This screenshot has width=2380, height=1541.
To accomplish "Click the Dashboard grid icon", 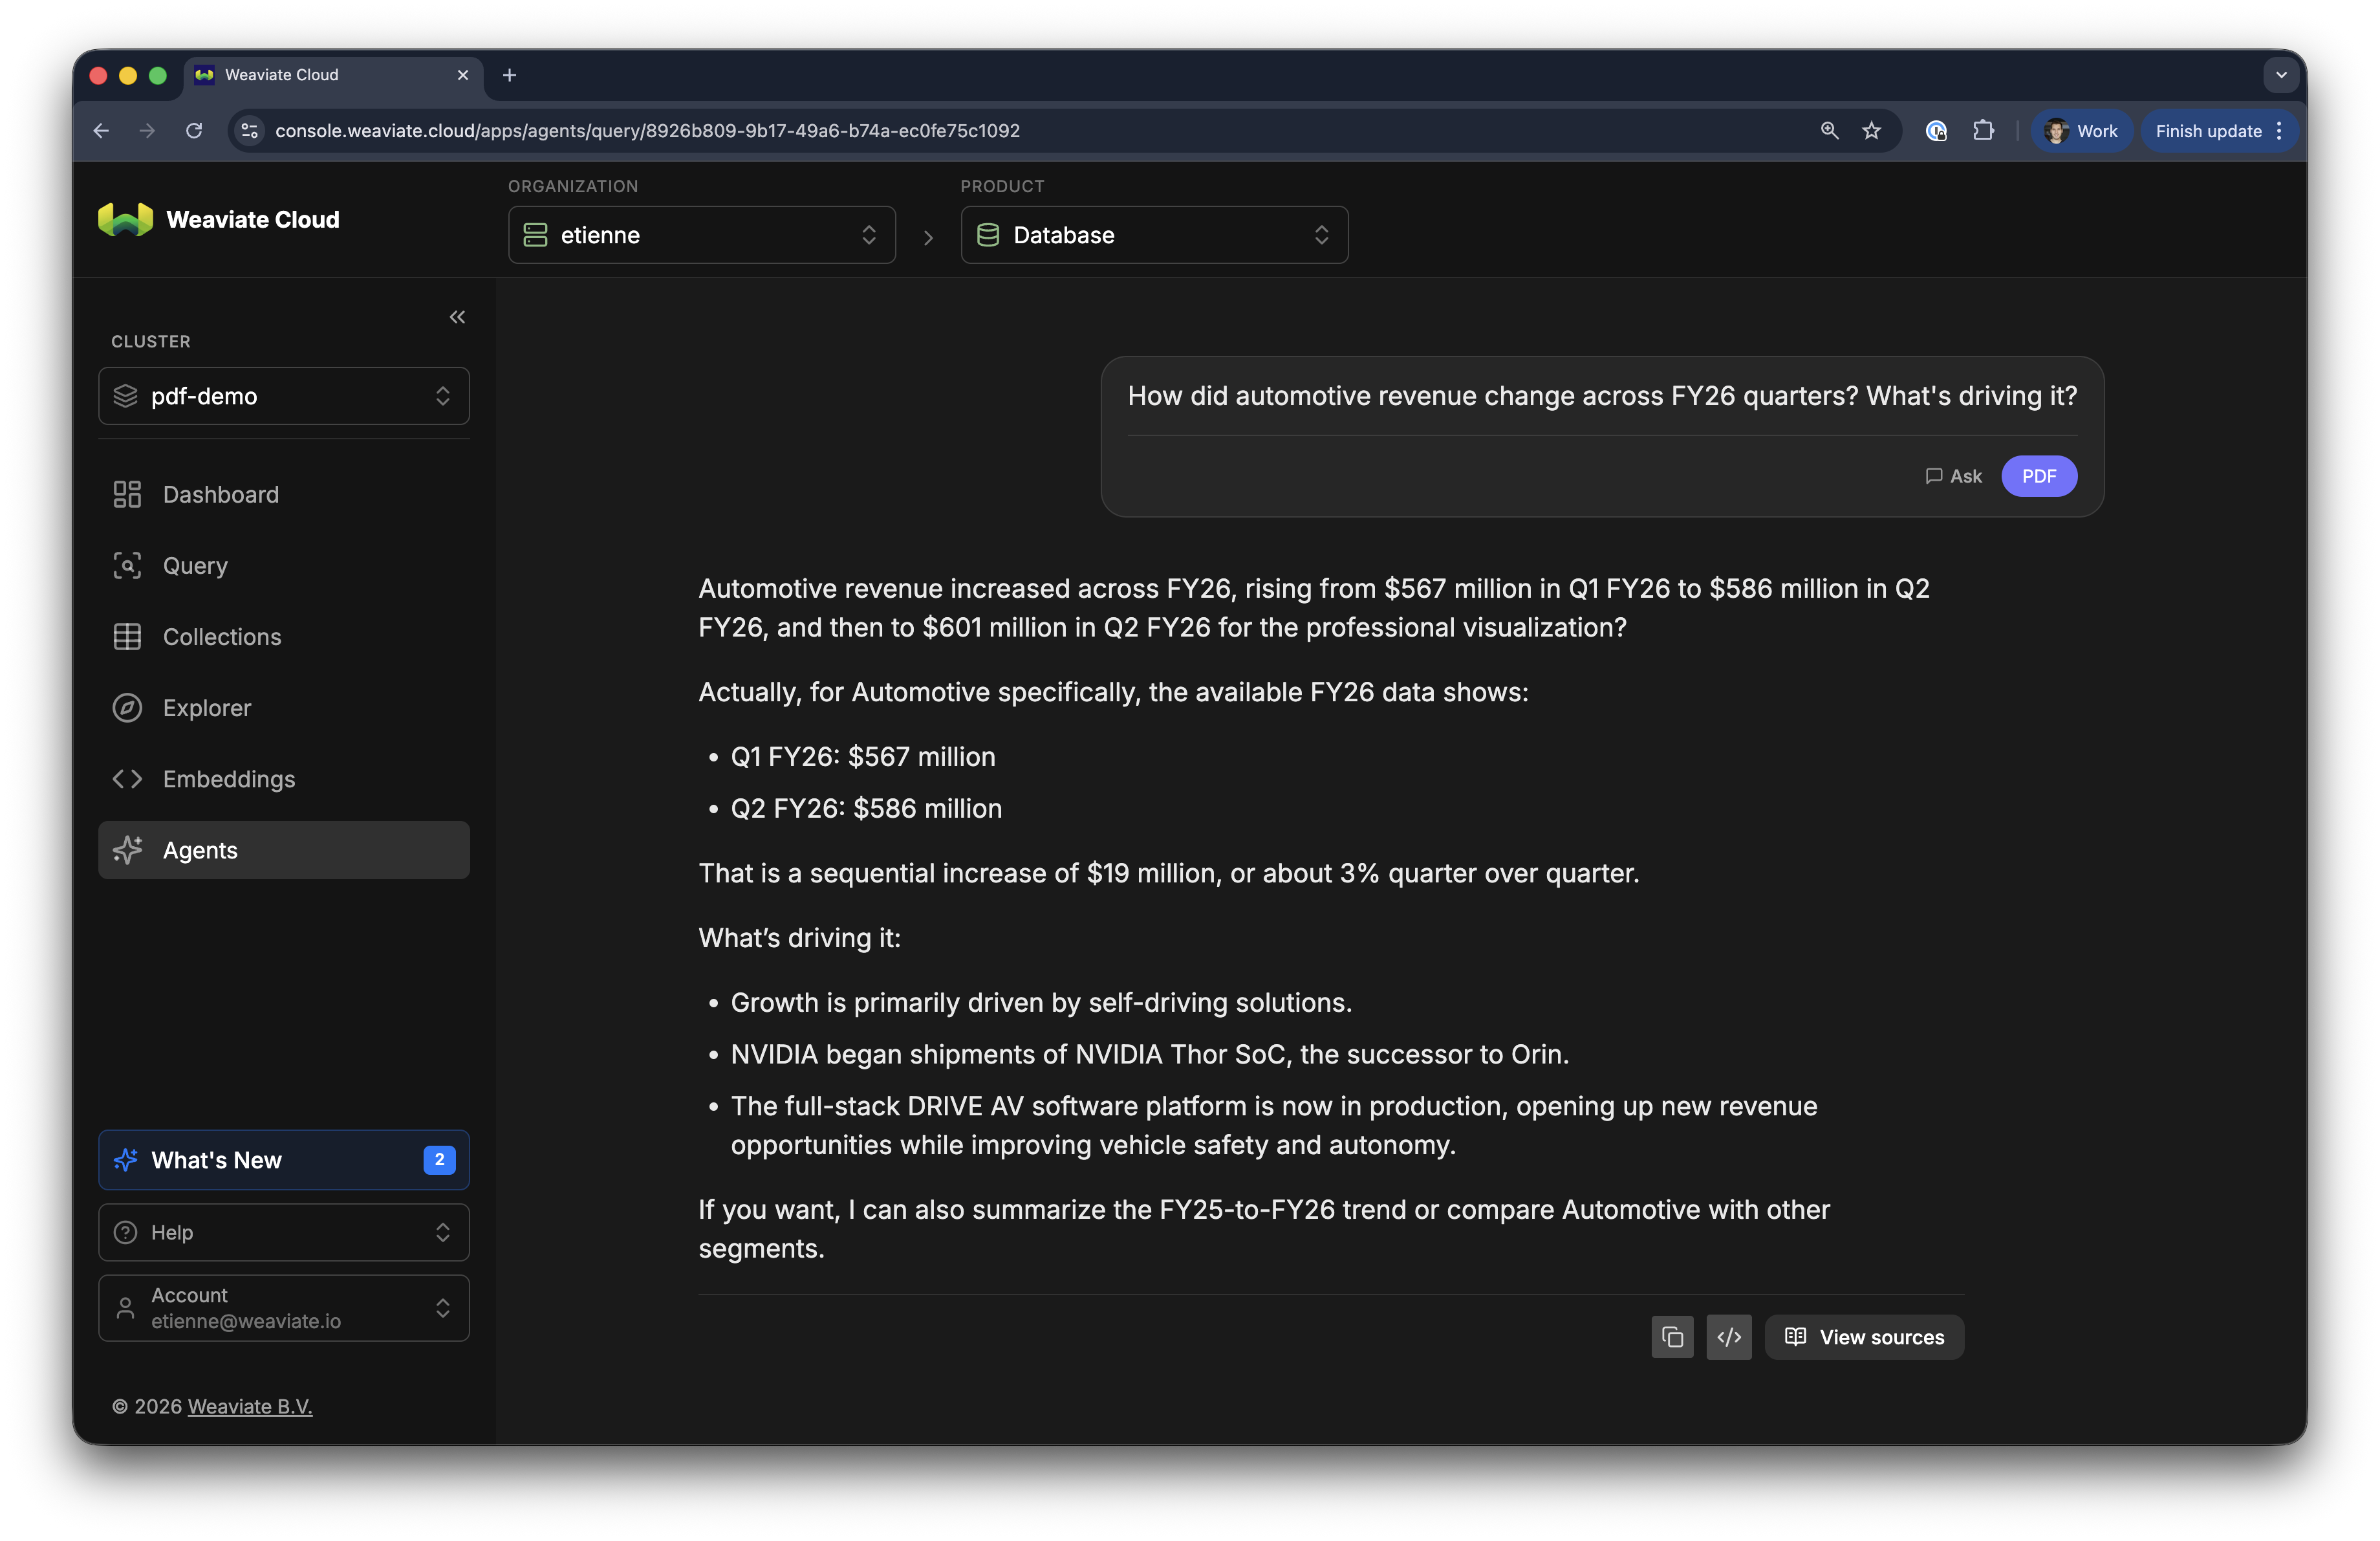I will (127, 494).
